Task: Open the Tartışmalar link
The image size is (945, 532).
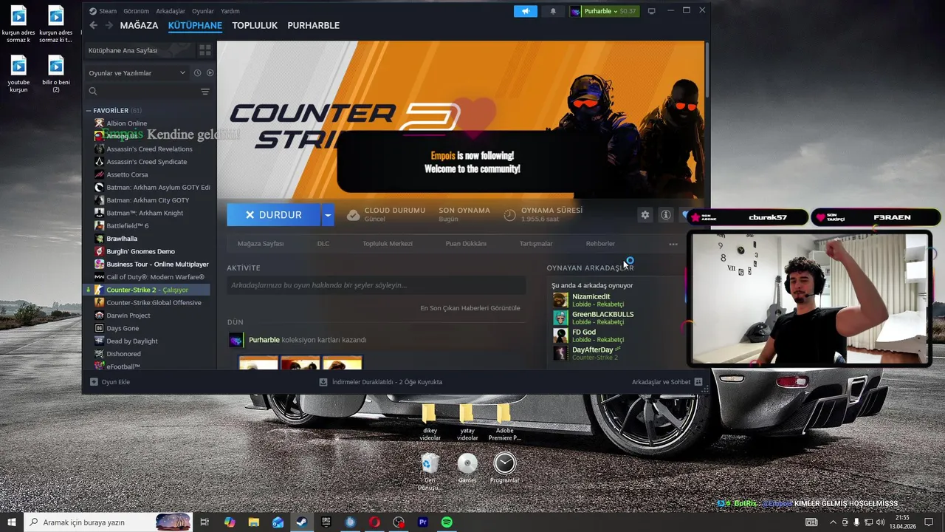Action: click(x=536, y=244)
